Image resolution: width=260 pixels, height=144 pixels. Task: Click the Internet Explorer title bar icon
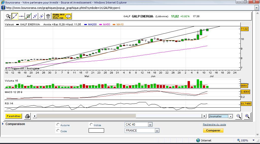click(3, 2)
